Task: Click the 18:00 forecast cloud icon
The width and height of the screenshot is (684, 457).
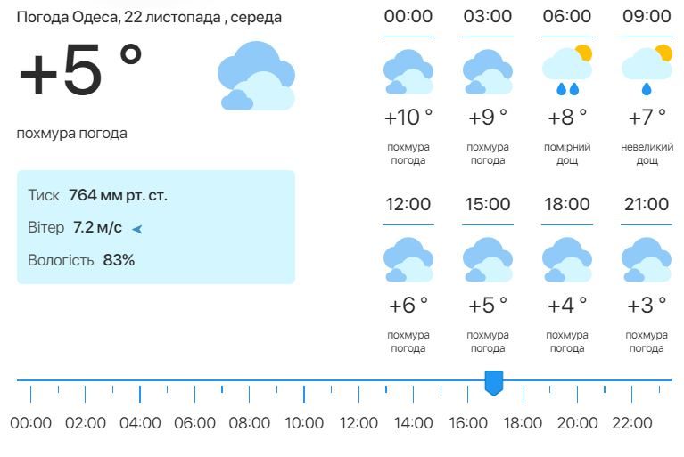Action: pyautogui.click(x=566, y=260)
